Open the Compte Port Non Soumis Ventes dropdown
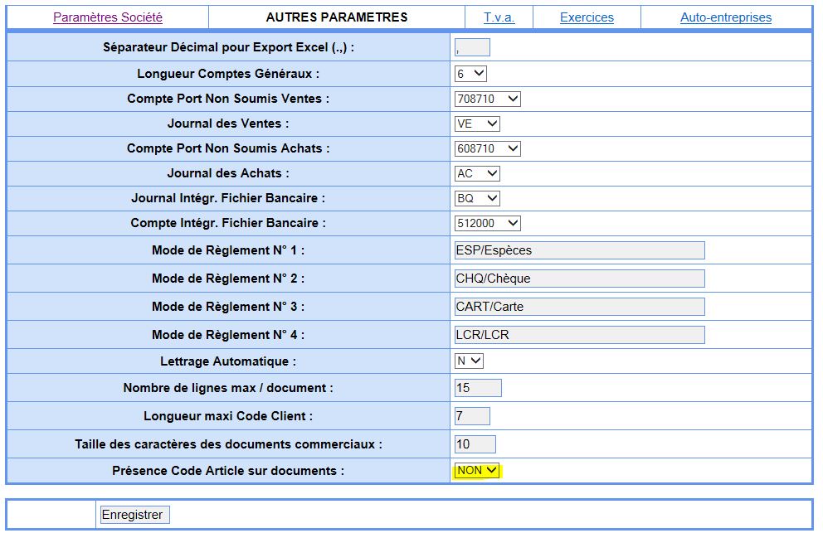Screen dimensions: 823x533 click(487, 99)
